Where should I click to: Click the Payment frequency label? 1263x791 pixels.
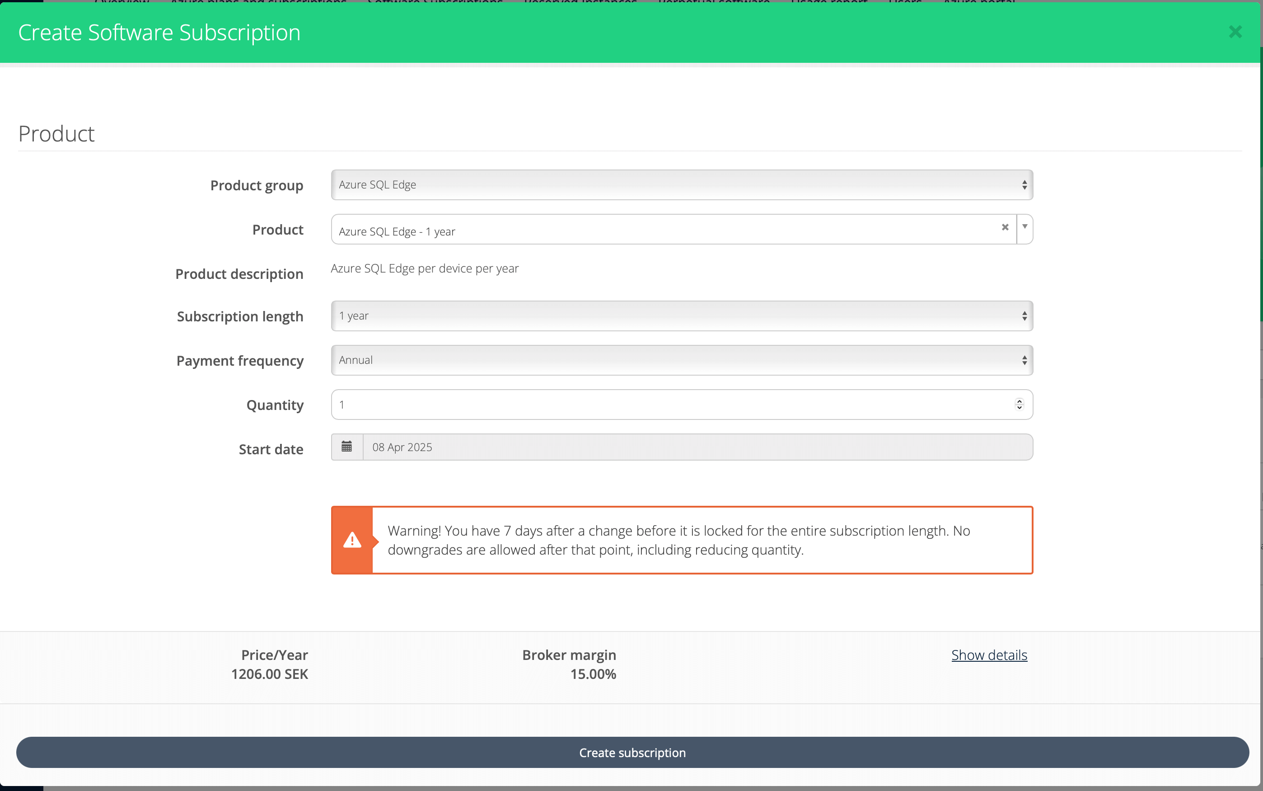[240, 360]
